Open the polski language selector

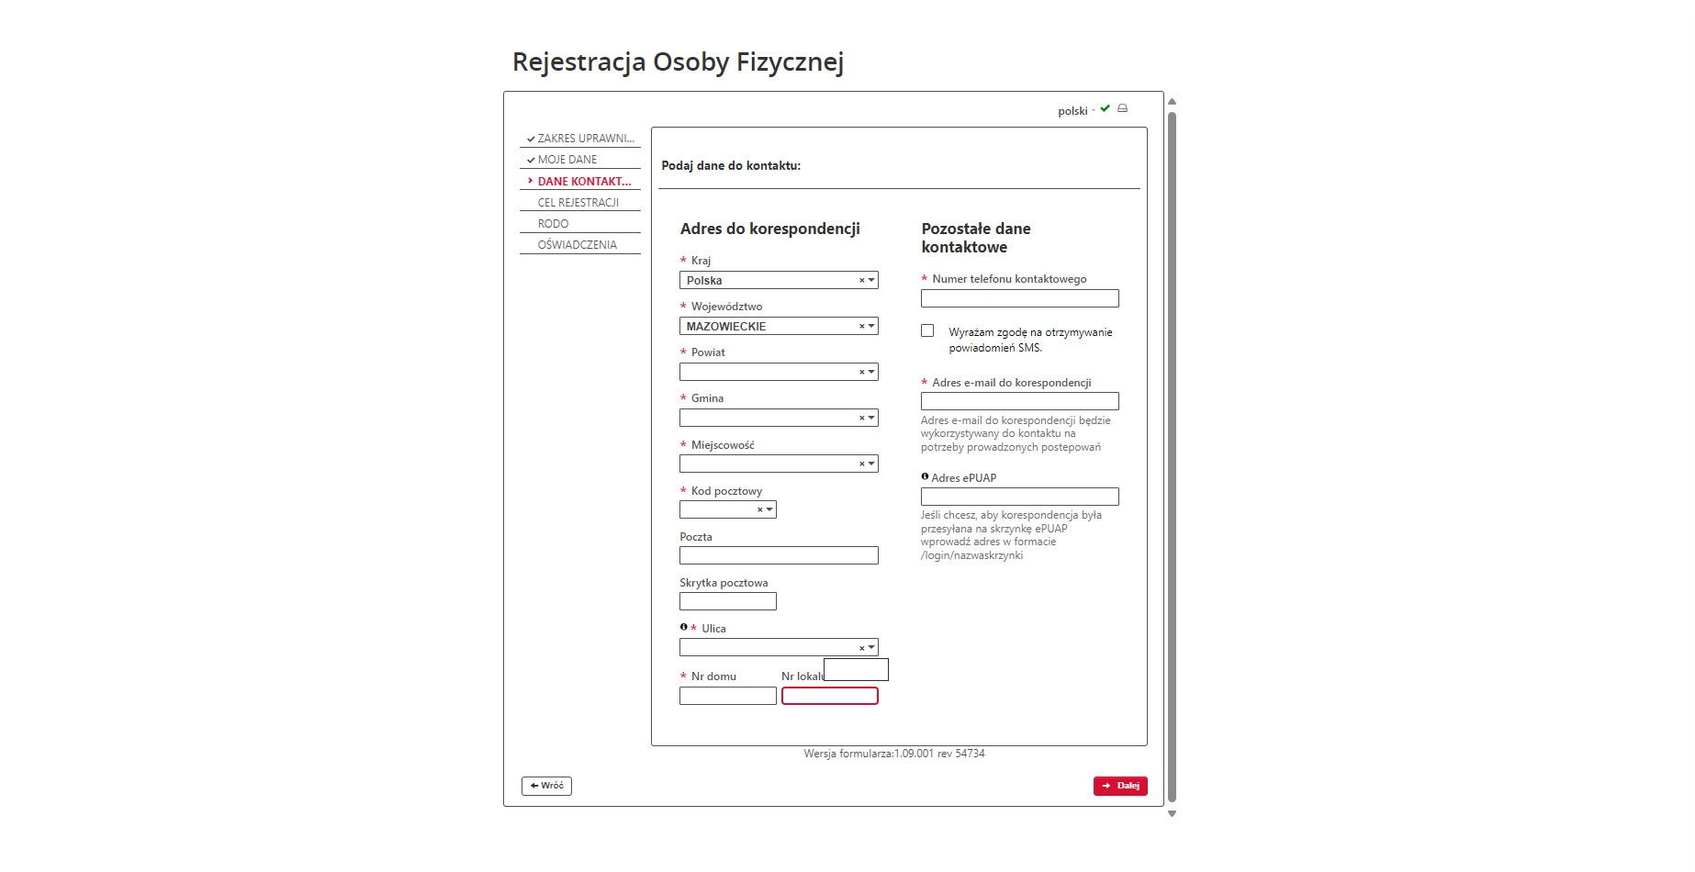coord(1074,111)
